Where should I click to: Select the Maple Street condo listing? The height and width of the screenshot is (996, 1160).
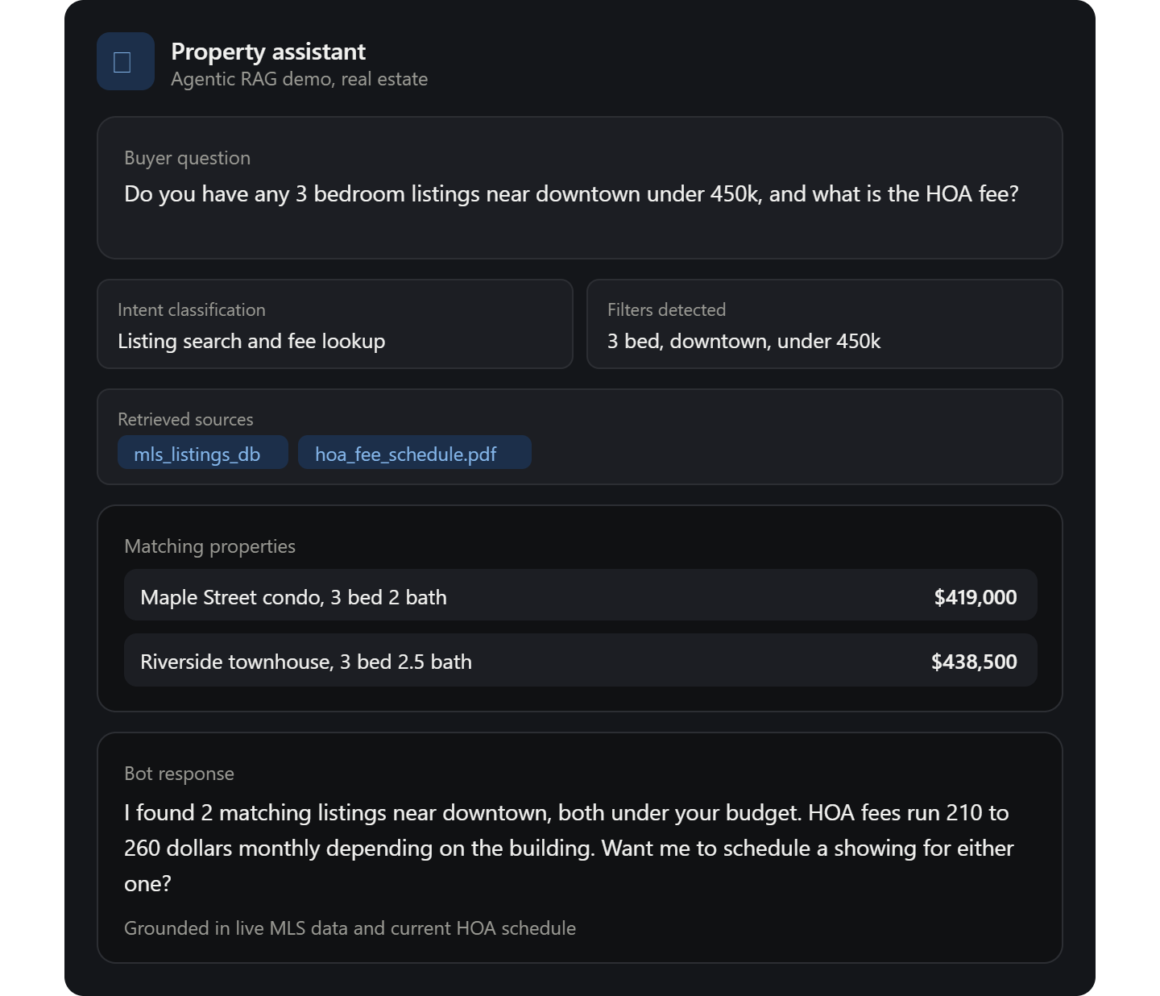(x=580, y=596)
